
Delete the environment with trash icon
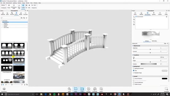pos(134,24)
